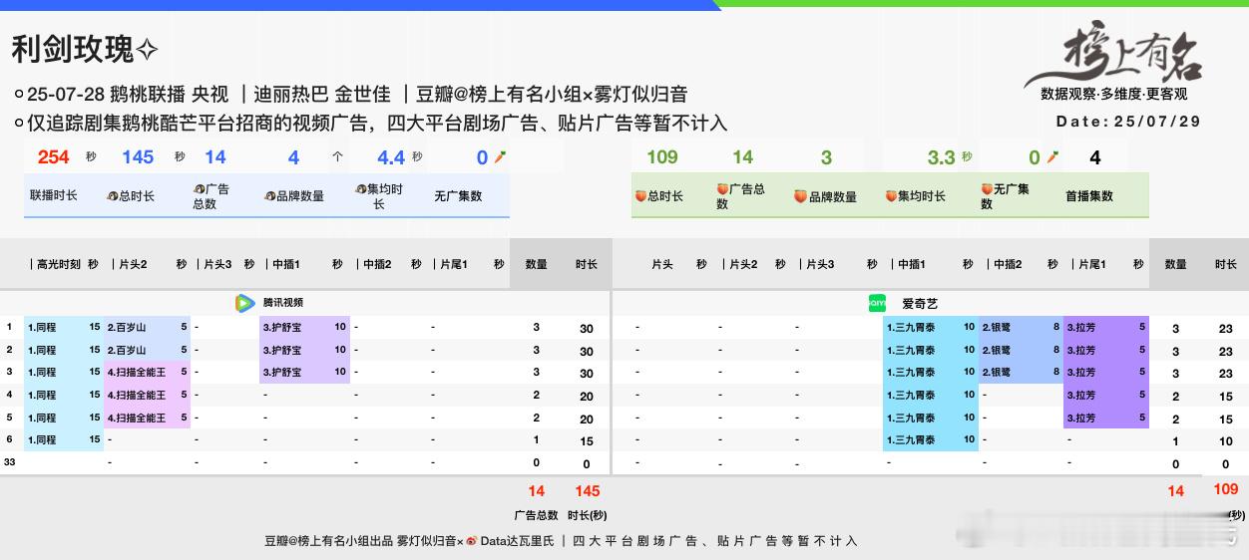This screenshot has height=560, width=1249.
Task: Click episode number 33 row label
Action: 10,462
